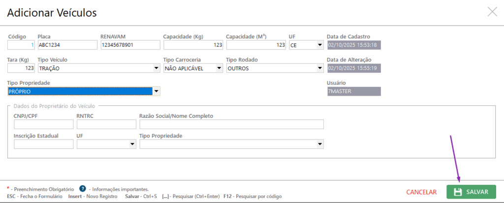Click the CNPJ/CPF input field
Screen dimensions: 504x203
point(43,124)
